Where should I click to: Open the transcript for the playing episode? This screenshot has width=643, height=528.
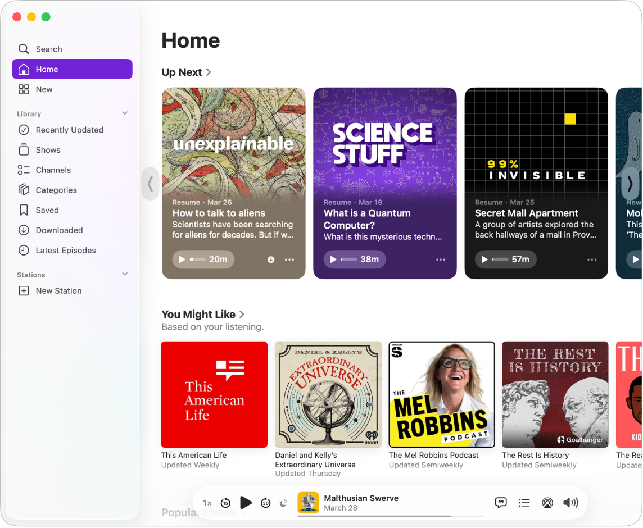[500, 503]
